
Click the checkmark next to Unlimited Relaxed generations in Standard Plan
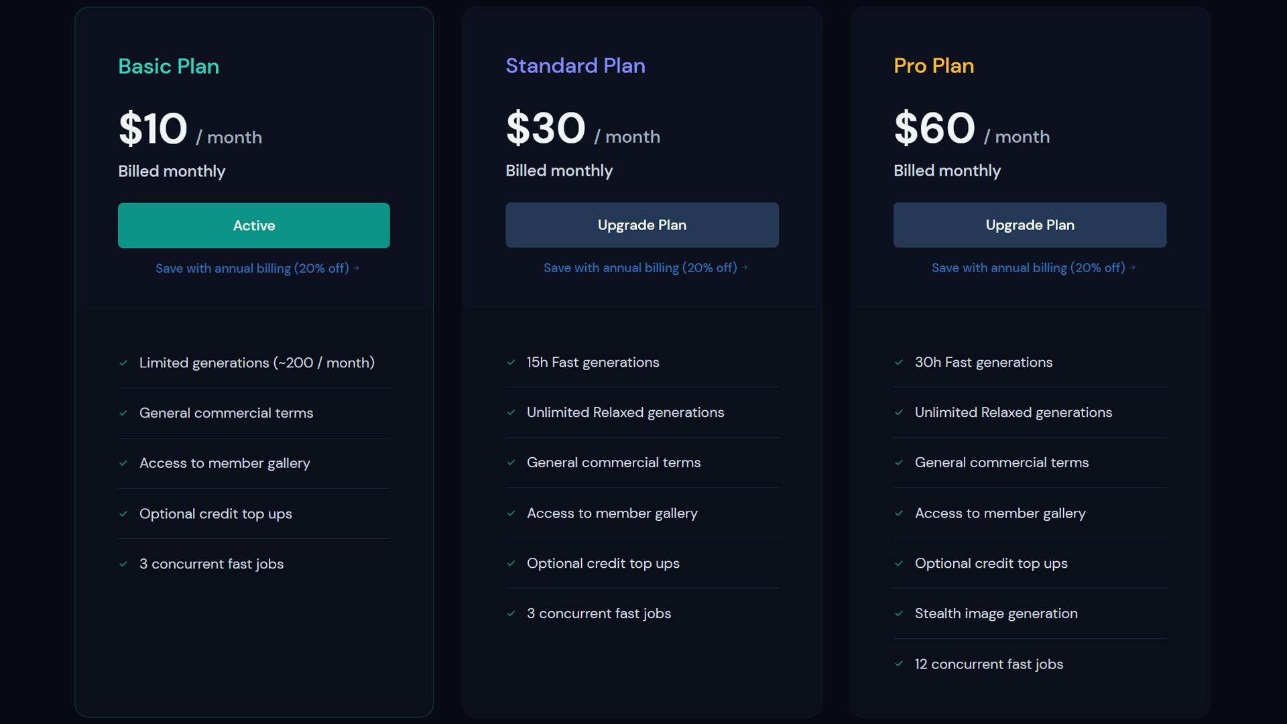point(511,413)
